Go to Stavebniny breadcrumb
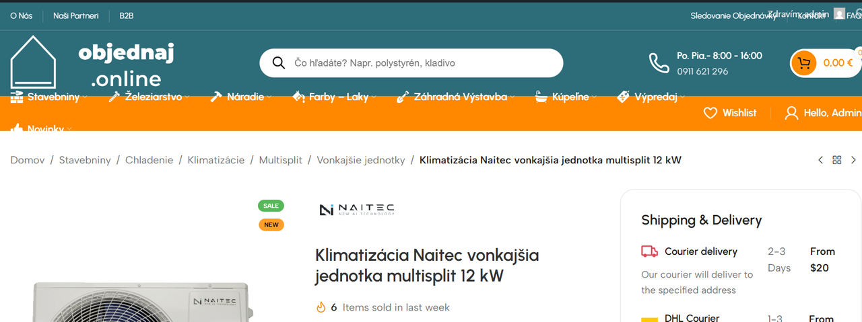This screenshot has width=862, height=322. (x=85, y=160)
